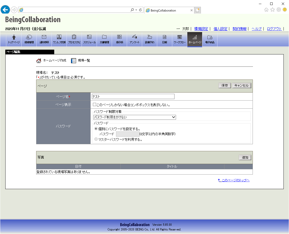The width and height of the screenshot is (289, 234).
Task: Open browser settings gear icon
Action: click(279, 10)
